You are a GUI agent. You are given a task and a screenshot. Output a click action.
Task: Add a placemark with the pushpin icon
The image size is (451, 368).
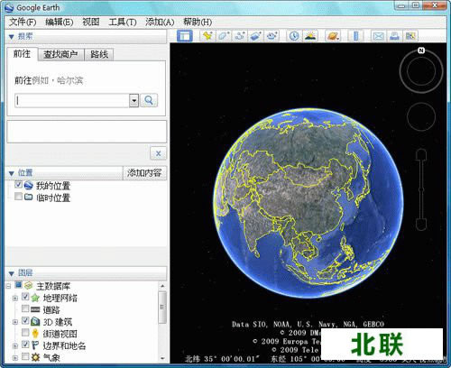coord(207,36)
